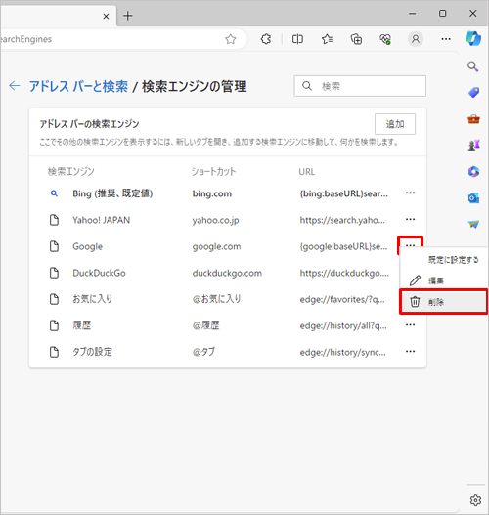Toggle split screen view icon
The height and width of the screenshot is (515, 489).
(x=297, y=39)
